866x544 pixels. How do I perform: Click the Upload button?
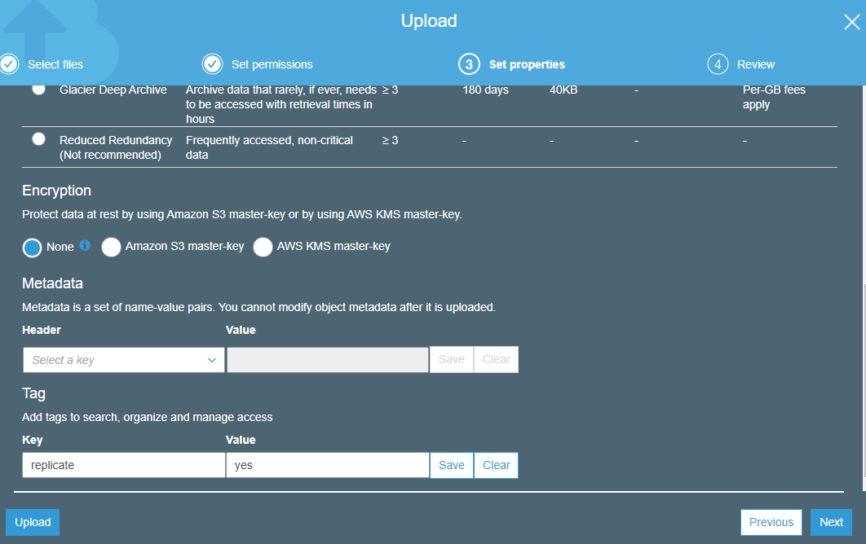pyautogui.click(x=33, y=522)
